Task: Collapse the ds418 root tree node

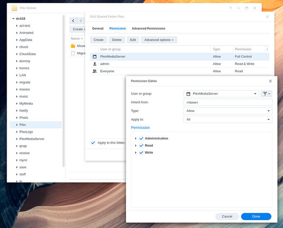Action: pyautogui.click(x=13, y=18)
